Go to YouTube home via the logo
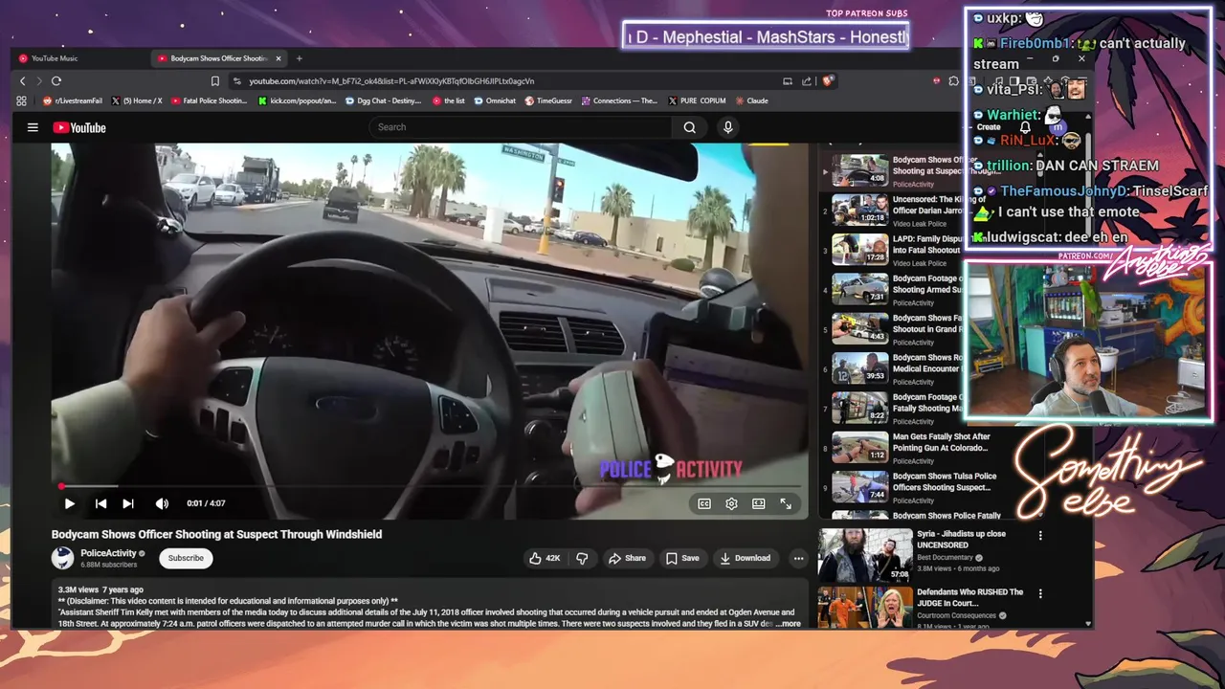 point(79,127)
